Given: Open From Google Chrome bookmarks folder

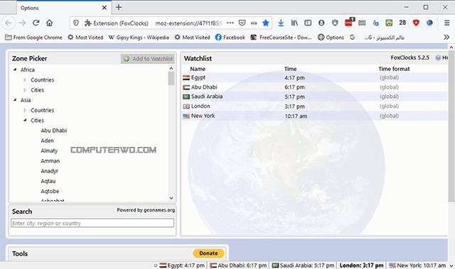Looking at the screenshot, I should tap(33, 38).
